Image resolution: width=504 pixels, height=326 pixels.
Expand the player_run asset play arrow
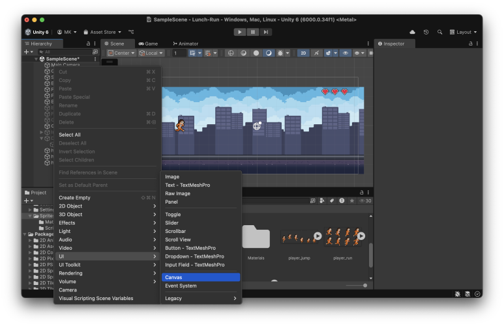(x=361, y=236)
